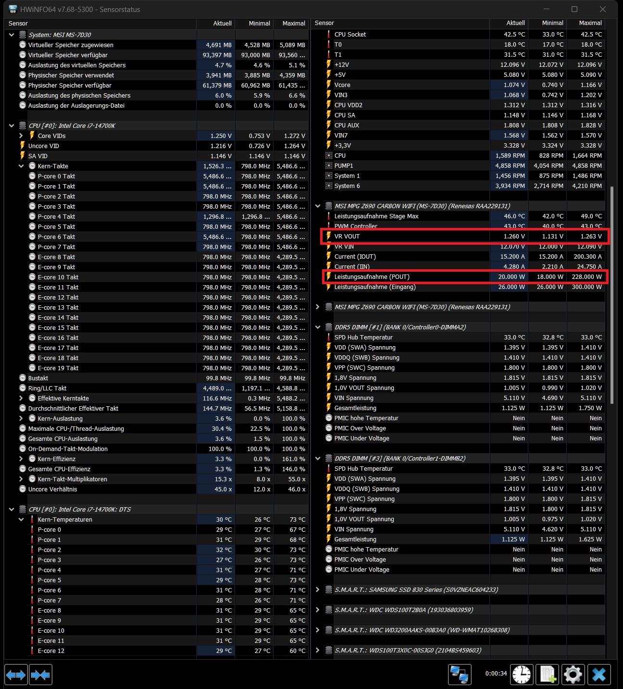Viewport: 623px width, 689px height.
Task: Expand the Core VIDs row
Action: pyautogui.click(x=21, y=136)
